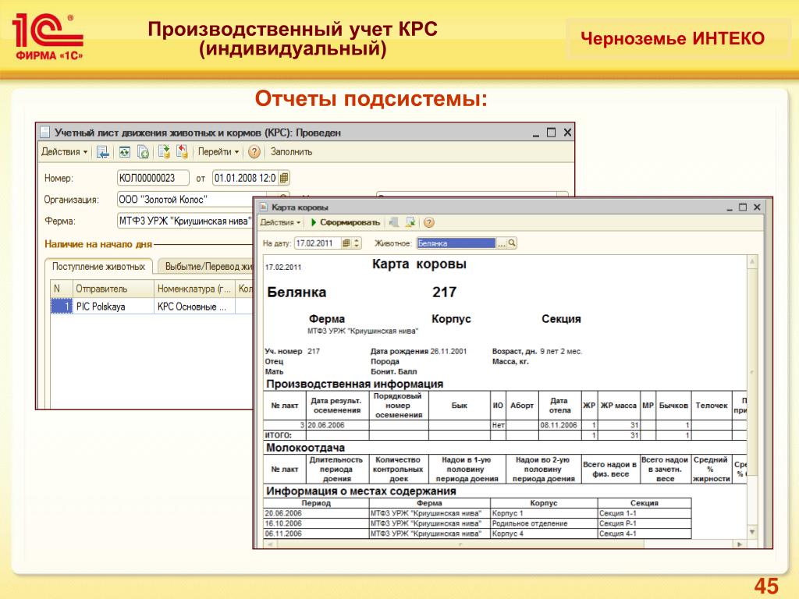Click the Белянка name in report
Screen dimensions: 799x599
pyautogui.click(x=297, y=292)
